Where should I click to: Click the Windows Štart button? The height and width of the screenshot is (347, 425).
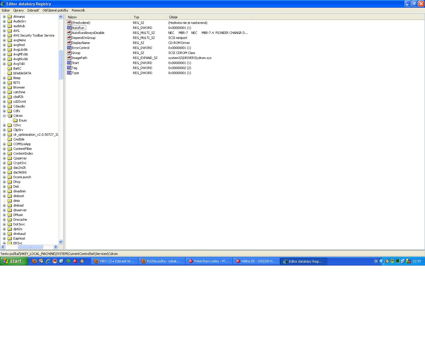(x=14, y=261)
